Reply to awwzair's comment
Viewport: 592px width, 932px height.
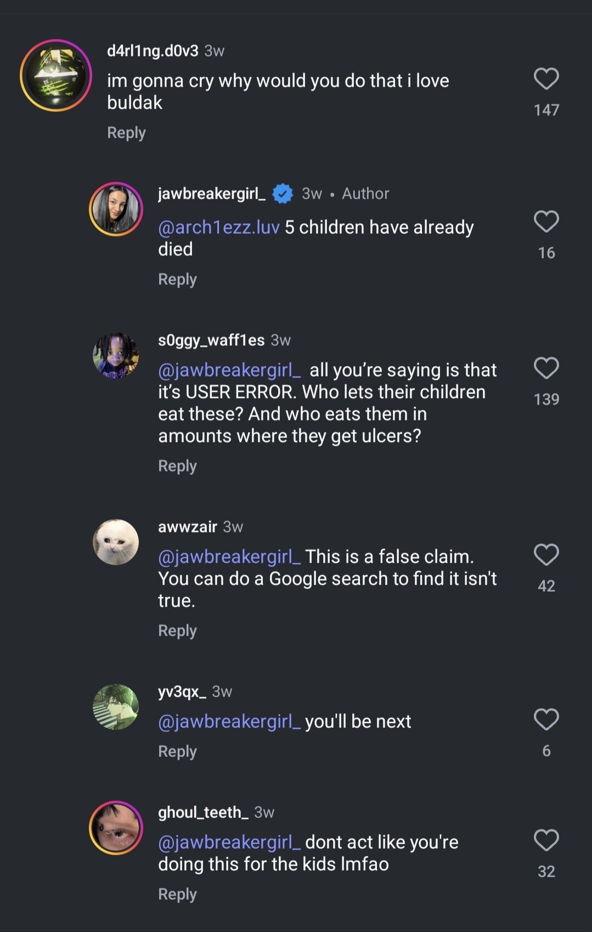[177, 631]
